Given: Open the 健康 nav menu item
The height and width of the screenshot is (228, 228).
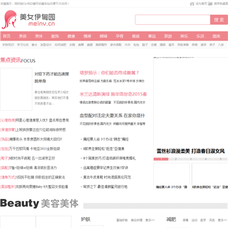Looking at the screenshot, I should coord(71,36).
